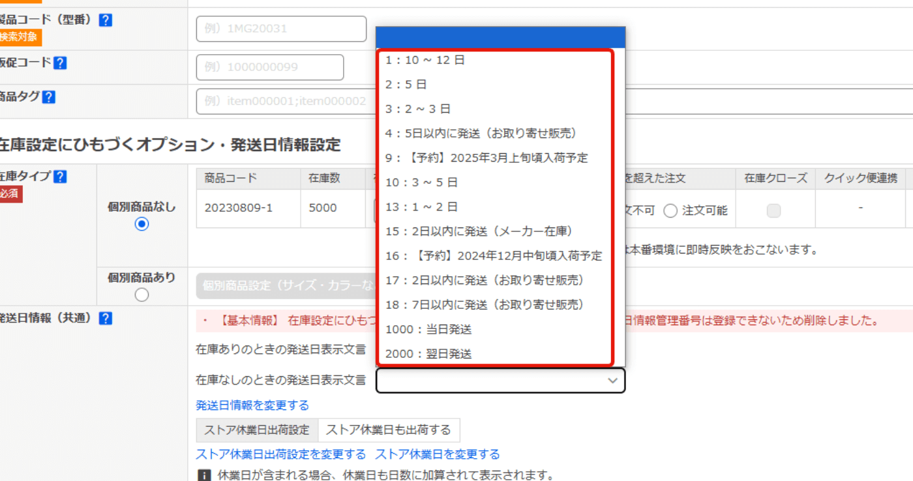Toggle the 在庫クローズ checkbox
The image size is (913, 481).
[773, 211]
